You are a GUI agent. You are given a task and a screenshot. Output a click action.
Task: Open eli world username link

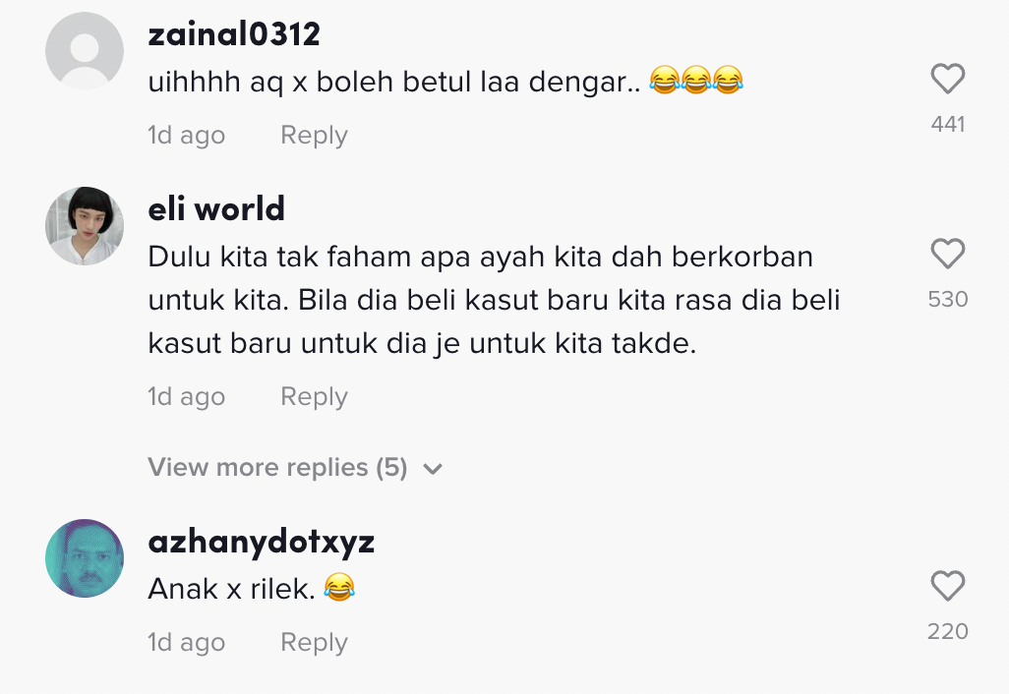pyautogui.click(x=216, y=209)
